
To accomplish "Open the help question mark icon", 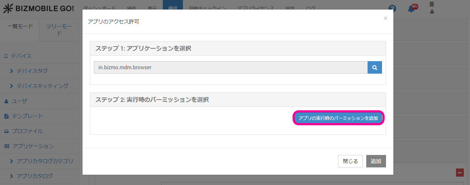I will tap(393, 9).
